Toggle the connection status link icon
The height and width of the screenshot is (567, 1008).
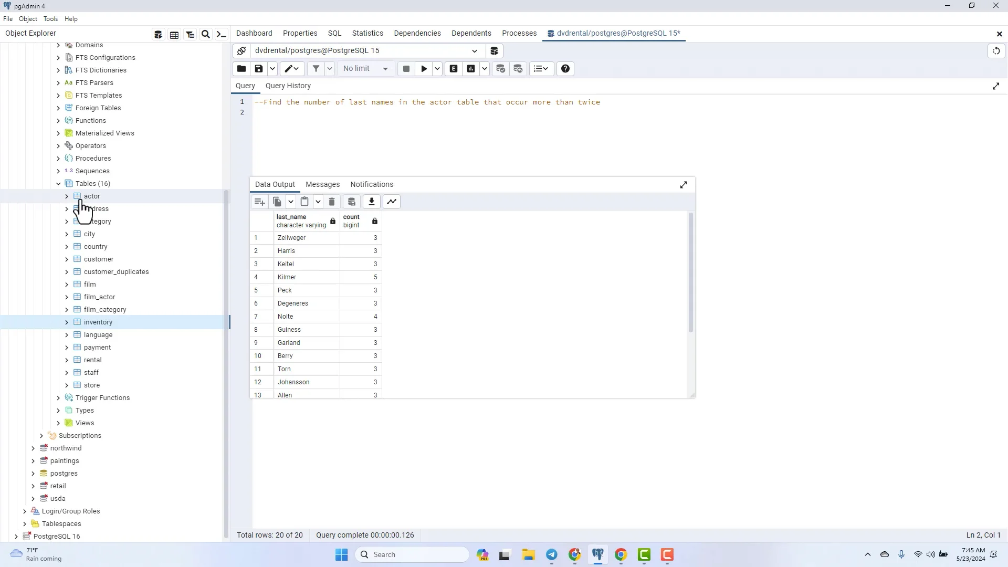(241, 51)
